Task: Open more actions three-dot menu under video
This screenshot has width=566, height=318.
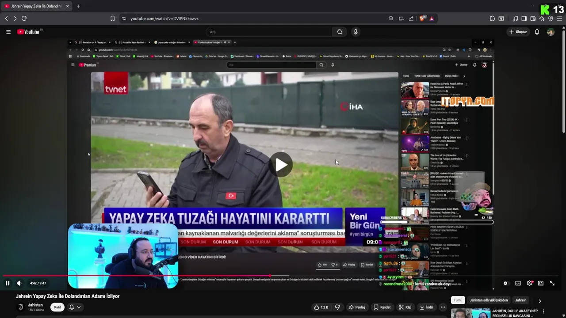Action: point(443,307)
